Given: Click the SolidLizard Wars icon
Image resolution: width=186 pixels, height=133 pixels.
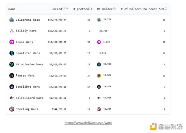Looking at the screenshot, I should [x=12, y=98].
